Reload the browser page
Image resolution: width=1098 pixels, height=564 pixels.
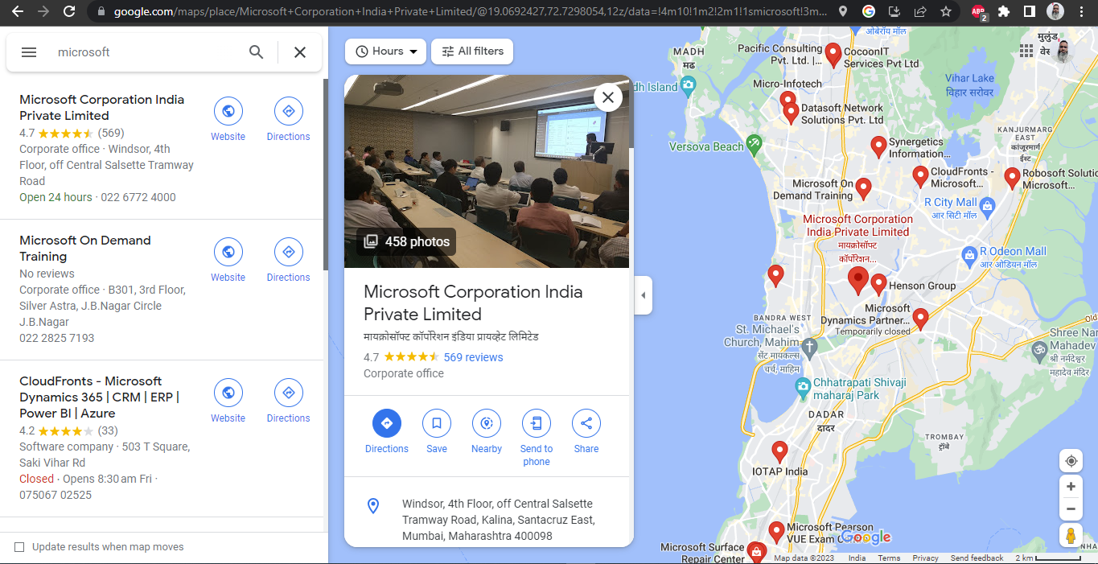tap(69, 12)
